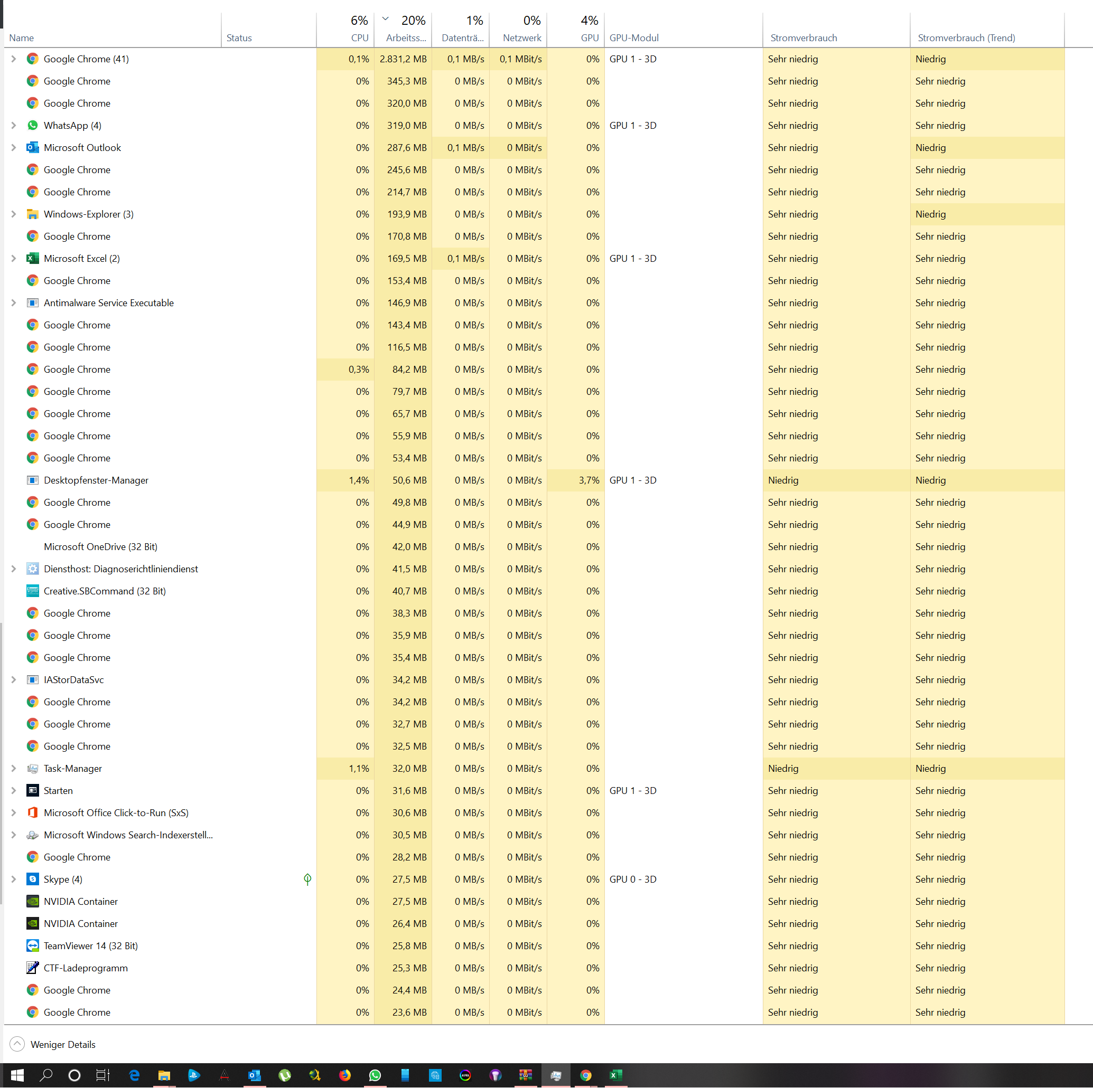
Task: Open the PlayStation app in taskbar
Action: [x=194, y=1075]
